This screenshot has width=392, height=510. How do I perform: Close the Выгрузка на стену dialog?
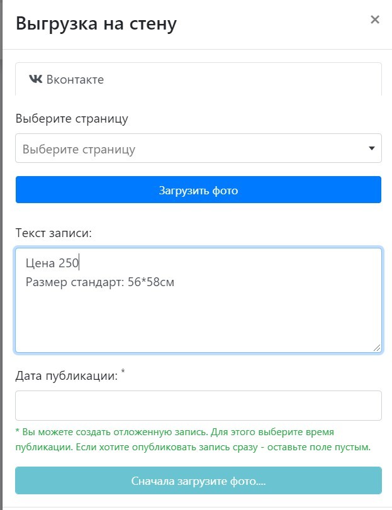click(x=375, y=19)
